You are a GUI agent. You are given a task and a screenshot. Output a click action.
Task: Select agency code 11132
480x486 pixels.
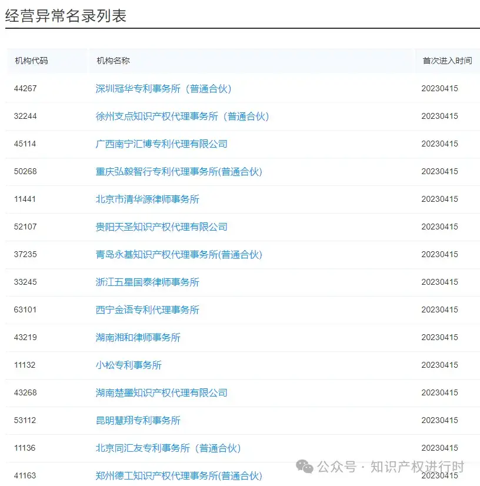pos(25,365)
